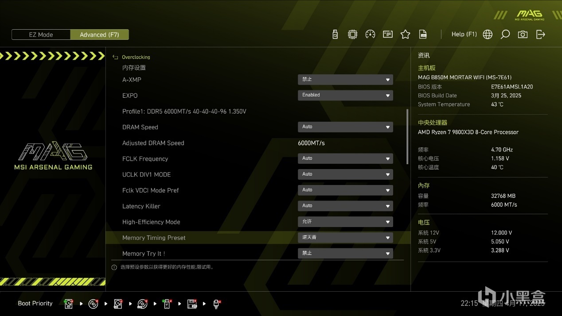Screen dimensions: 562x316
Task: Click the Adjusted DRAM Speed 6000MT/s value
Action: coord(311,143)
